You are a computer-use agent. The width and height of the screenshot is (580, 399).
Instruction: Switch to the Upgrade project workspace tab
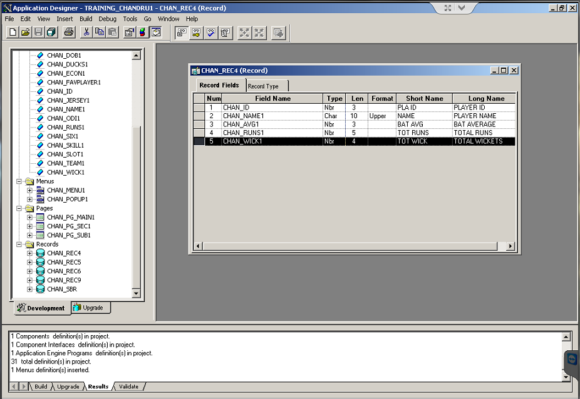click(91, 308)
